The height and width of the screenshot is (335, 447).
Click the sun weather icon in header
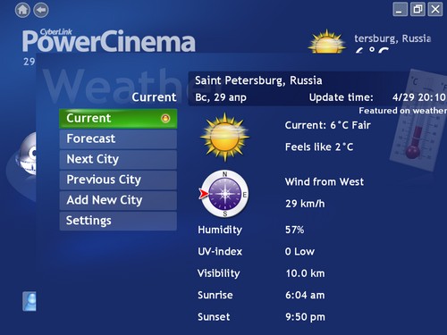[327, 42]
